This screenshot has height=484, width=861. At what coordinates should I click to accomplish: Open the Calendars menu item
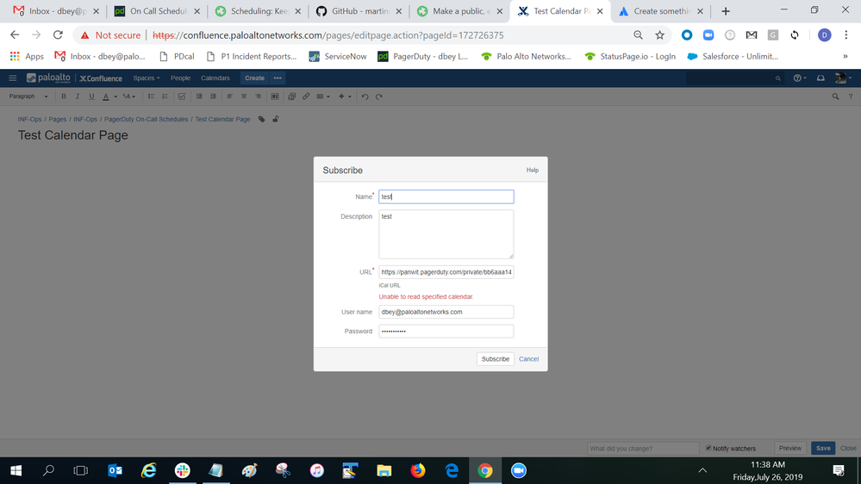215,78
